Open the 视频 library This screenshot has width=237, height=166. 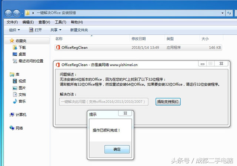tap(22, 81)
